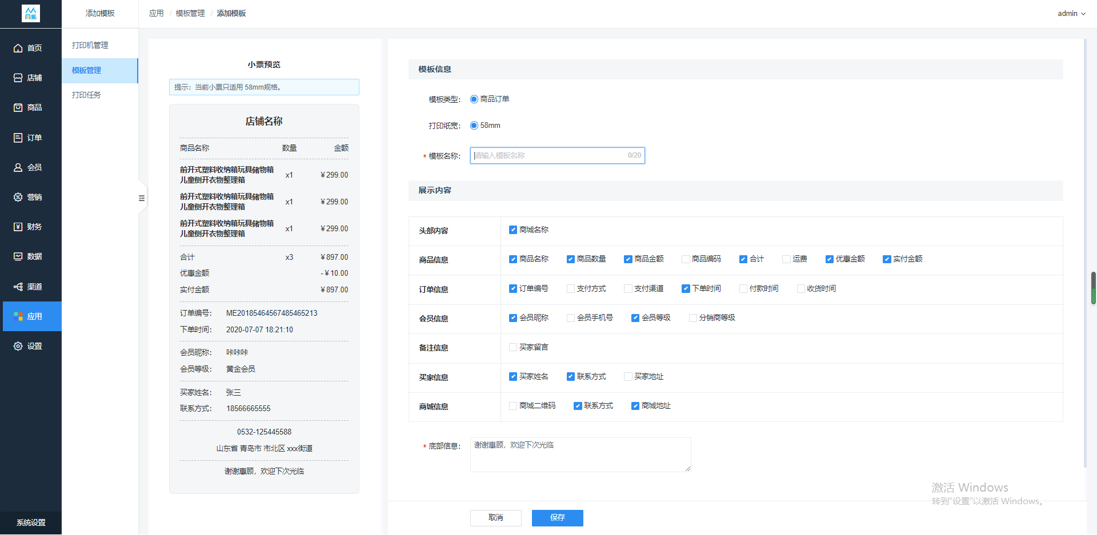Enable the 收货时间 checkbox

pos(801,289)
